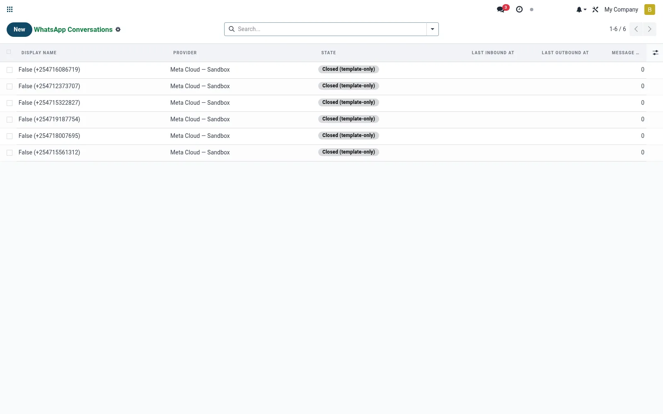Click Meta Cloud — Sandbox in +254716086719 row
The height and width of the screenshot is (414, 663).
(200, 70)
